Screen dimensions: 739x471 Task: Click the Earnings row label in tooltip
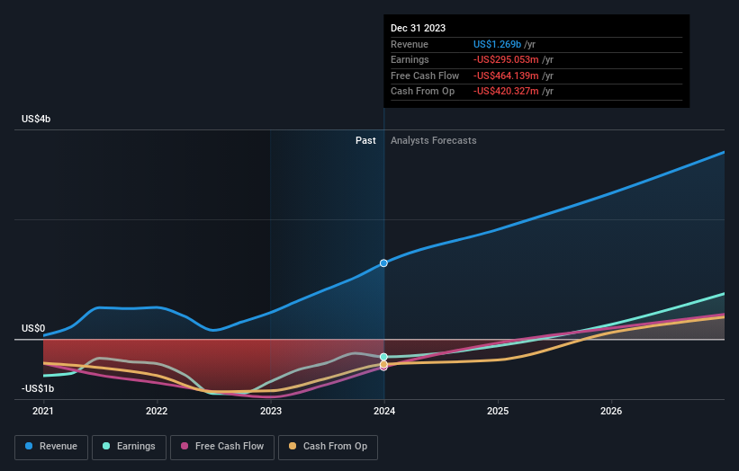(410, 59)
